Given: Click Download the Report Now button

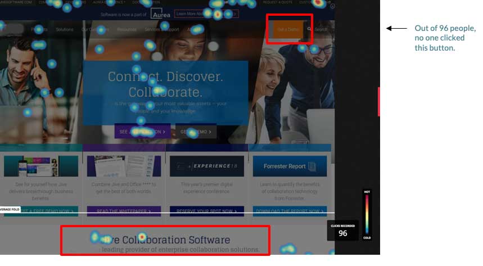Looking at the screenshot, I should pyautogui.click(x=290, y=211).
